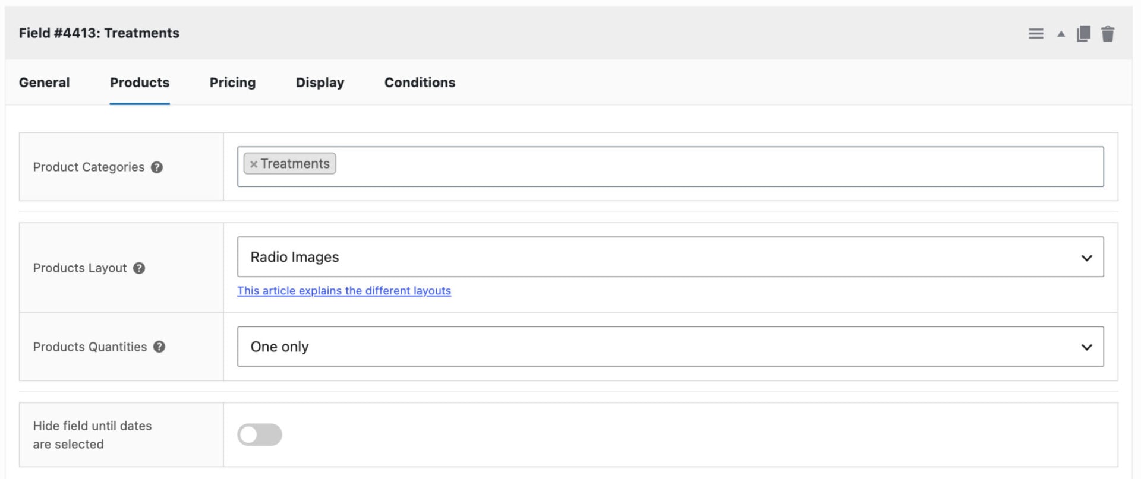1141x479 pixels.
Task: Collapse the Treatments field with the arrow icon
Action: click(x=1061, y=34)
